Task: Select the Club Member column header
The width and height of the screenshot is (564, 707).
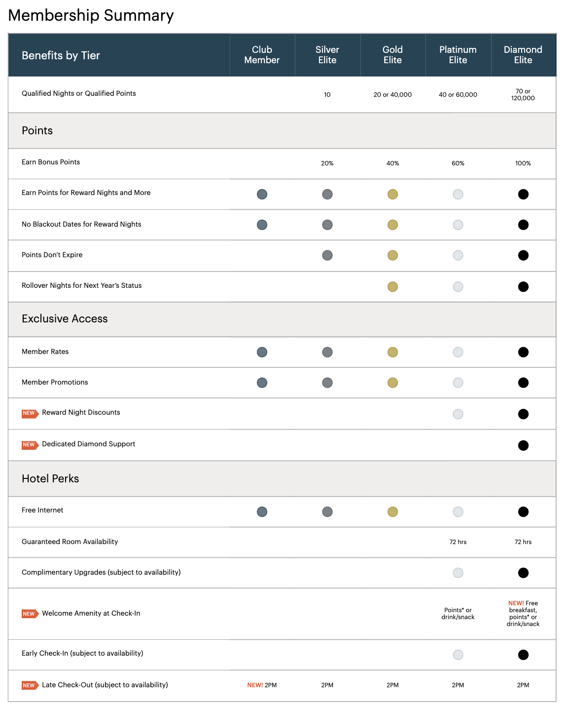Action: click(262, 55)
